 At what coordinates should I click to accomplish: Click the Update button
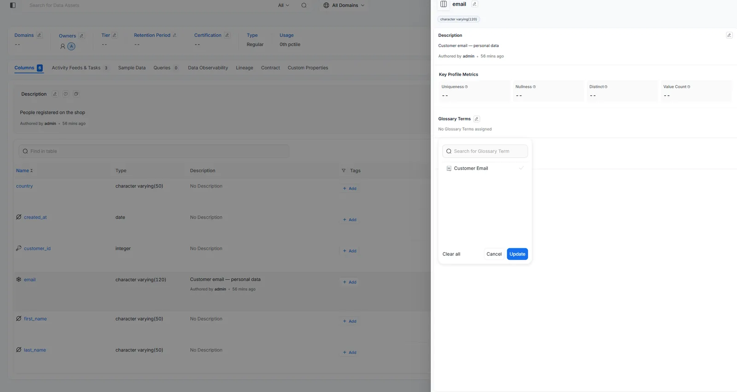[517, 254]
